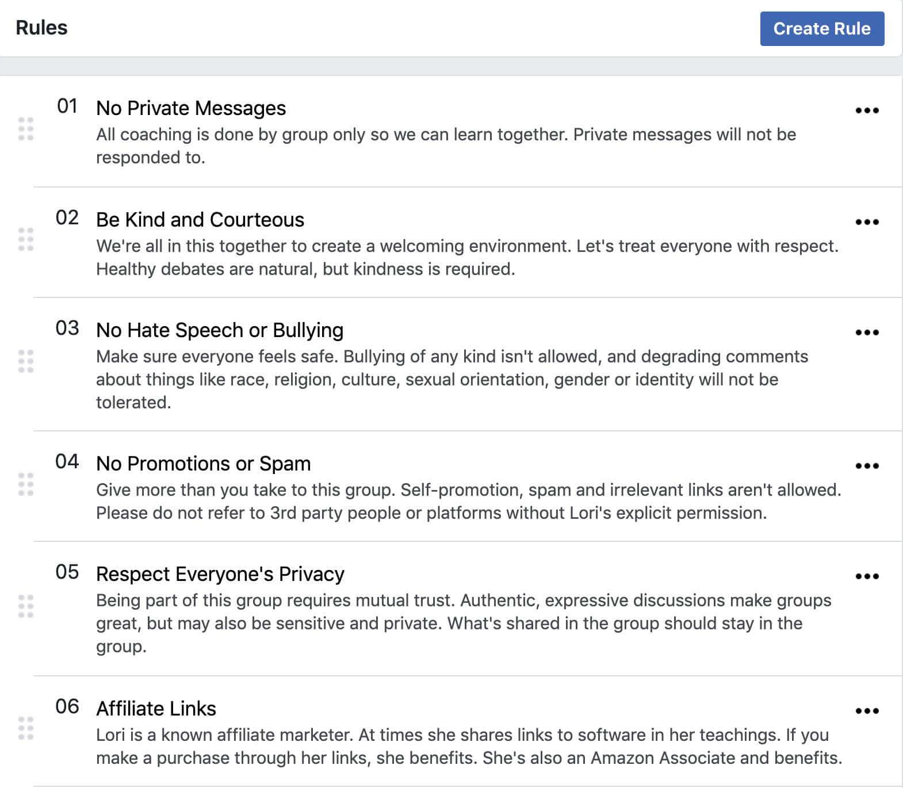903x788 pixels.
Task: Grab drag handle of Be Kind and Courteous
Action: pyautogui.click(x=26, y=239)
